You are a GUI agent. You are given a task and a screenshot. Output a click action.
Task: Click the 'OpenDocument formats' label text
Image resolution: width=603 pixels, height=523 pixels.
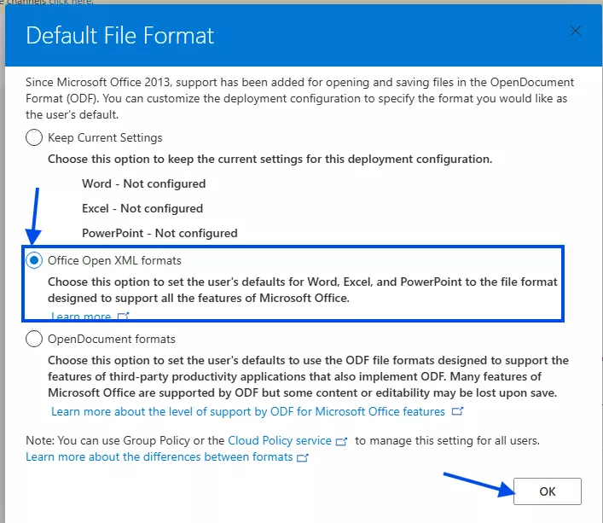point(112,339)
